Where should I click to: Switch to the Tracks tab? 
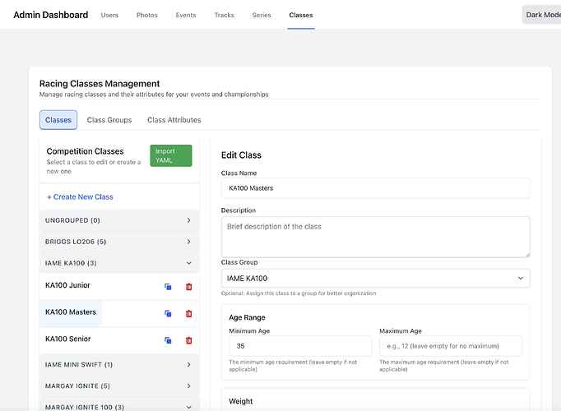coord(225,15)
